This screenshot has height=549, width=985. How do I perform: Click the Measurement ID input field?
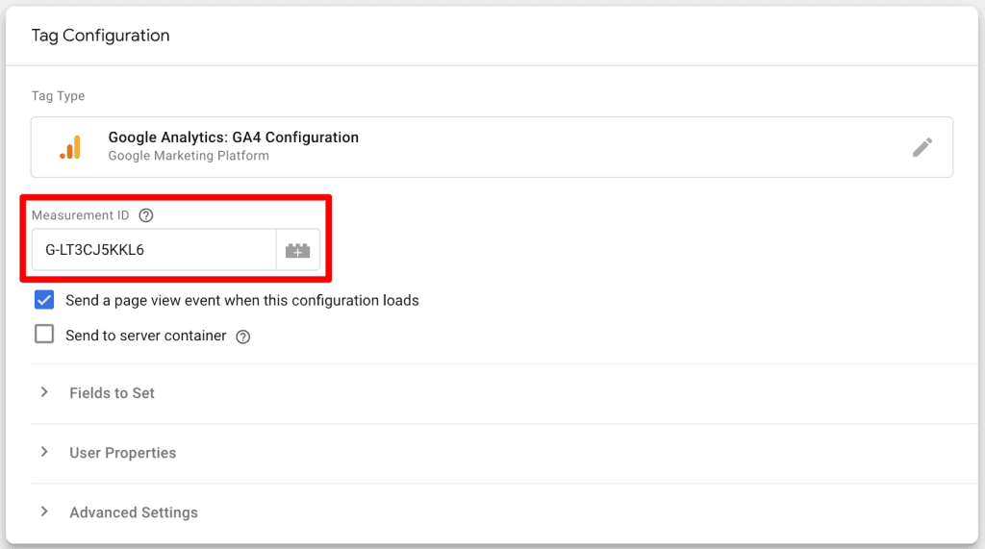pos(154,250)
